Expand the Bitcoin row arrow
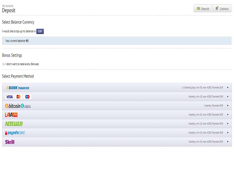 tap(227, 106)
